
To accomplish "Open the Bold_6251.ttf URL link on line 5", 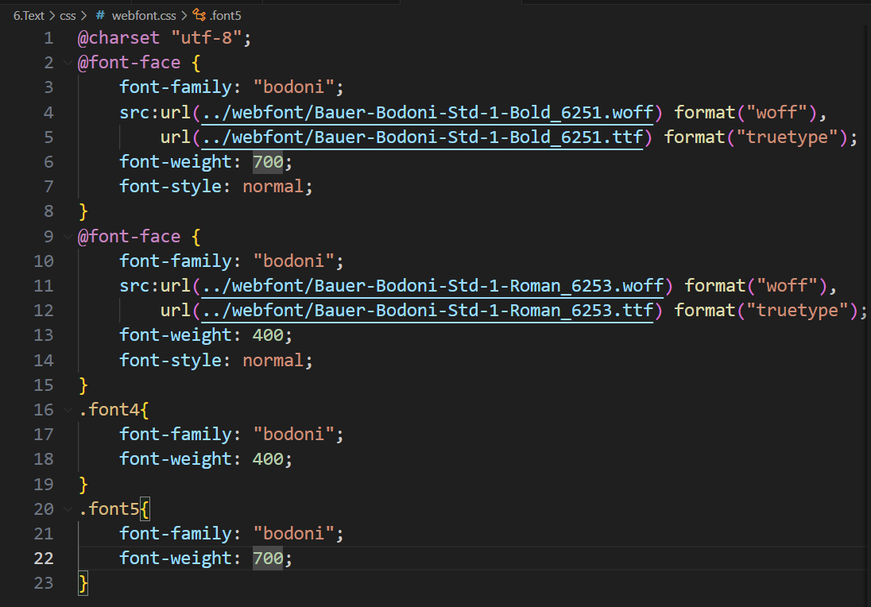I will (422, 137).
